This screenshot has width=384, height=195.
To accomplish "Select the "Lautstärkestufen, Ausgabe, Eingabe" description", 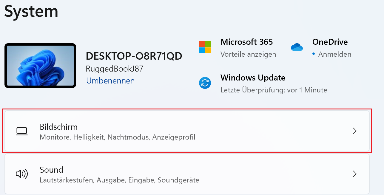I will 119,180.
